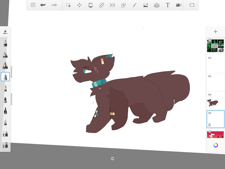
Task: Open the Ruler guides tool
Action: coord(101,5)
